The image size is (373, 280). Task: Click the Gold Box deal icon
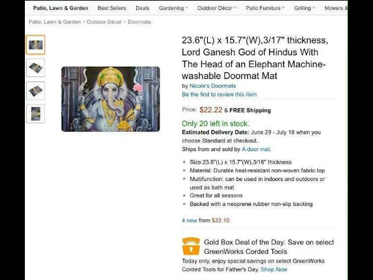pos(191,246)
